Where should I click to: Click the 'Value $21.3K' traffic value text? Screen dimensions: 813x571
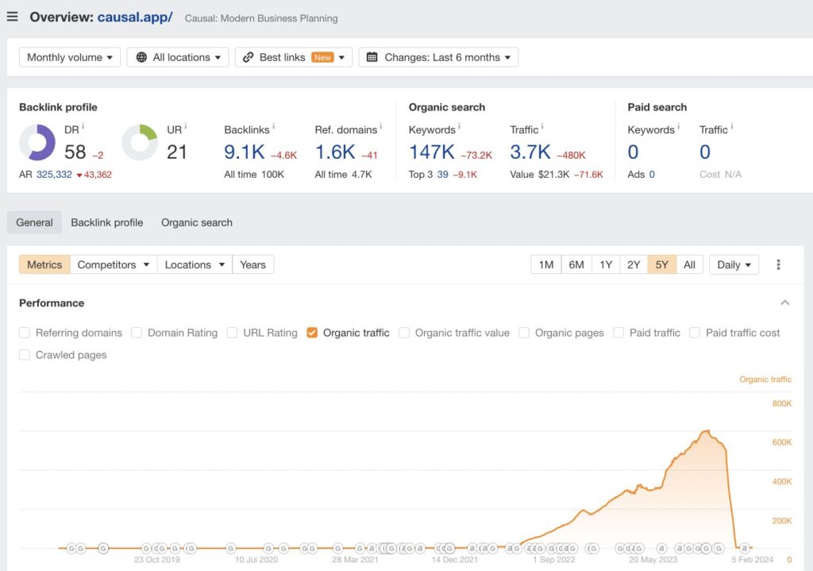click(x=539, y=174)
